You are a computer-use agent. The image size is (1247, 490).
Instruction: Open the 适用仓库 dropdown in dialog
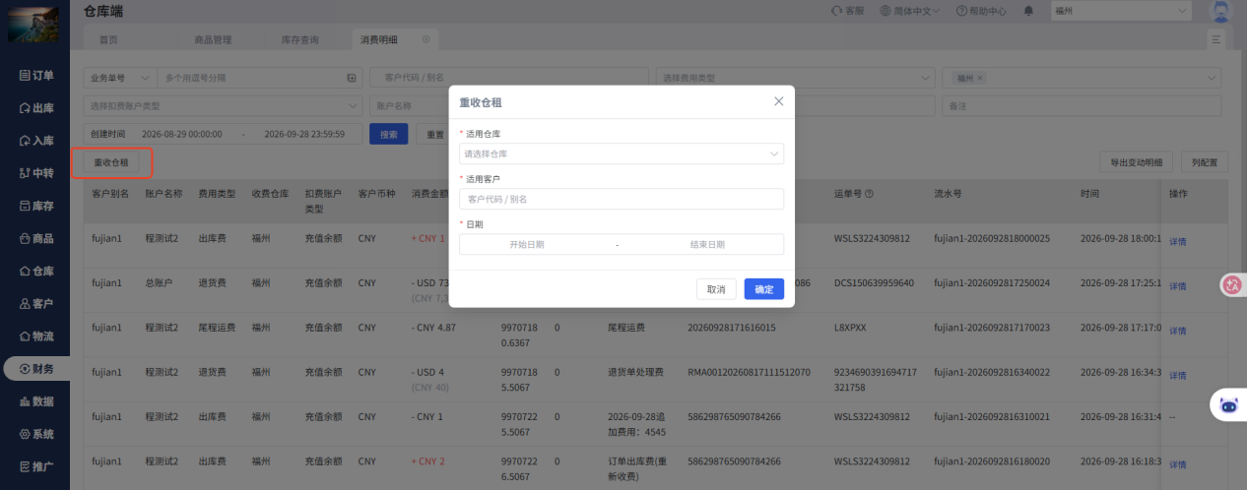(622, 153)
